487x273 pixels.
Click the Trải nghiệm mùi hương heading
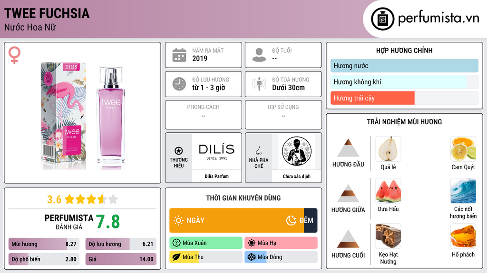point(404,122)
